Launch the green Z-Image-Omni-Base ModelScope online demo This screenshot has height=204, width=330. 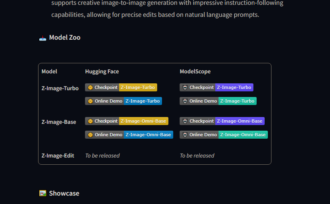click(243, 135)
